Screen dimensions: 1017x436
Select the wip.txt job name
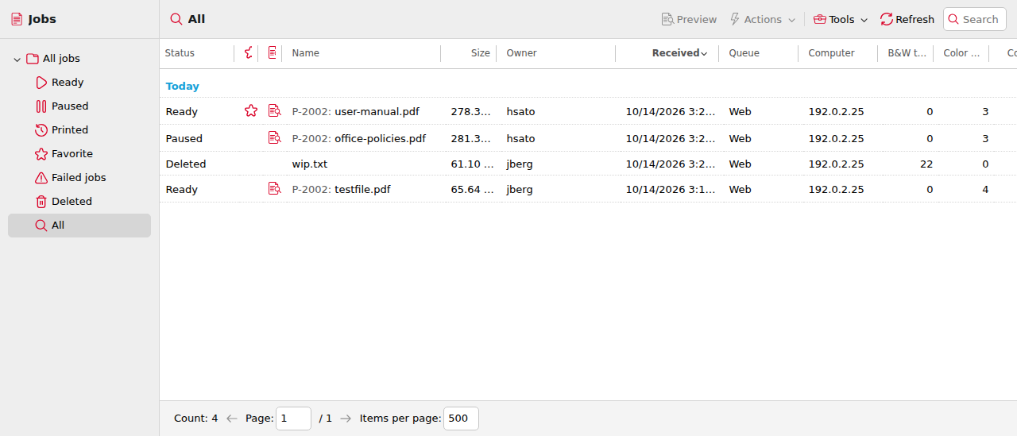310,164
